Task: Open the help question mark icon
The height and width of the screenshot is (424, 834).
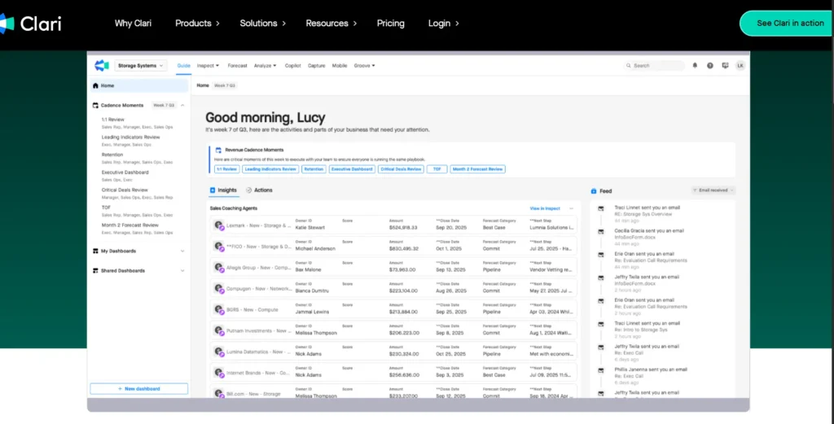Action: coord(709,65)
